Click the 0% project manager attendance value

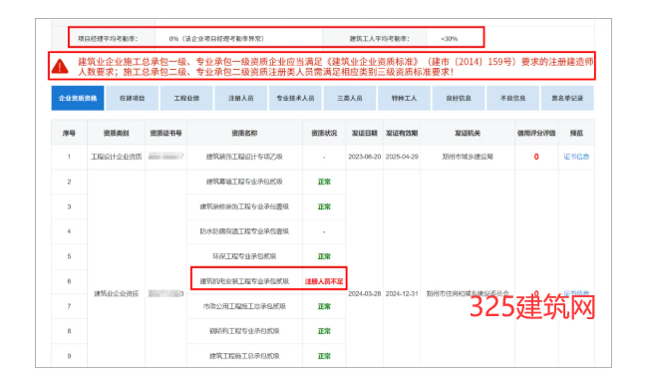coord(216,39)
